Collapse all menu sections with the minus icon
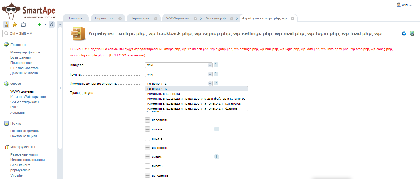 tap(45, 25)
